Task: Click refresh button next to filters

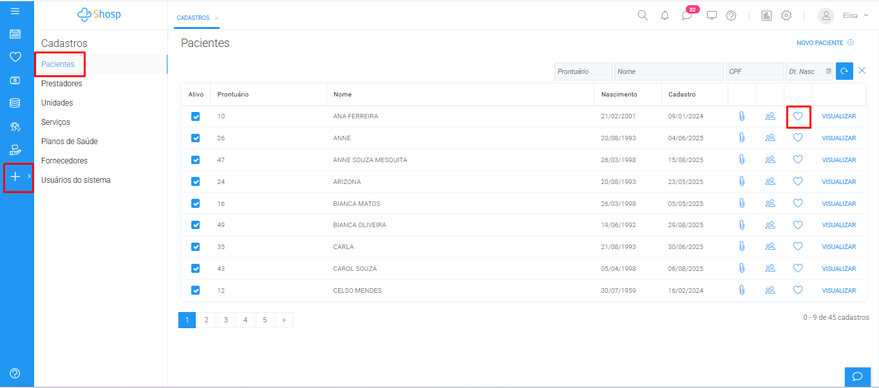Action: pos(844,71)
